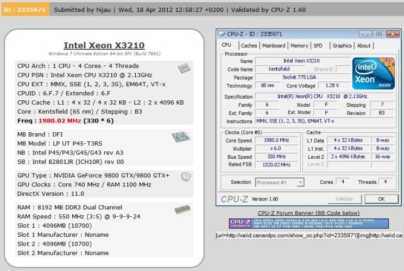Viewport: 404px width, 271px height.
Task: Click the Level 2 16-way field
Action: 383,157
